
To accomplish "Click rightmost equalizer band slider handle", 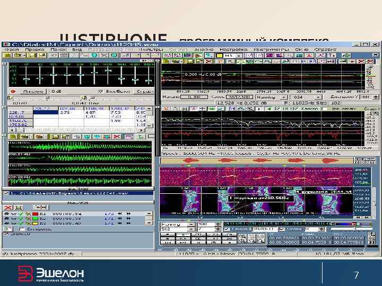I will point(149,81).
